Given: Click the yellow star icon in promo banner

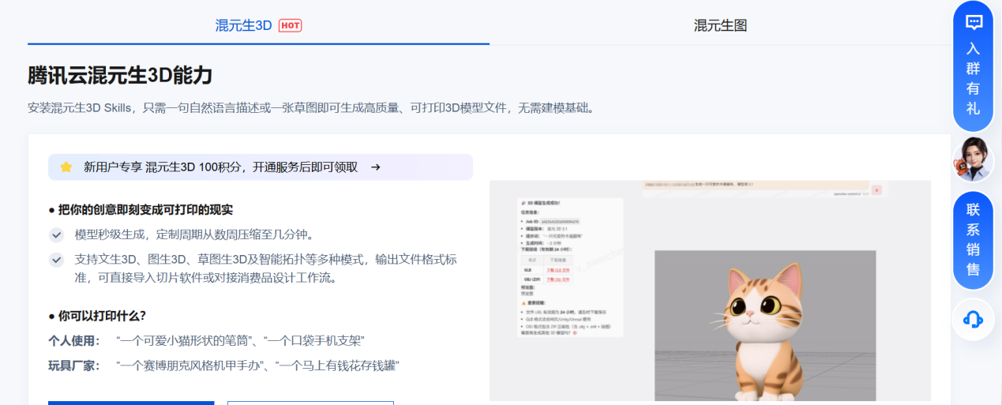Looking at the screenshot, I should [66, 167].
